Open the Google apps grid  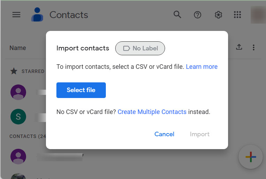(237, 15)
